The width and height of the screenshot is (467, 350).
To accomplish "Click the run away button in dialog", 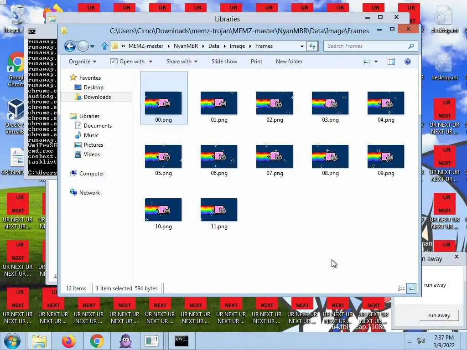I will tap(439, 315).
